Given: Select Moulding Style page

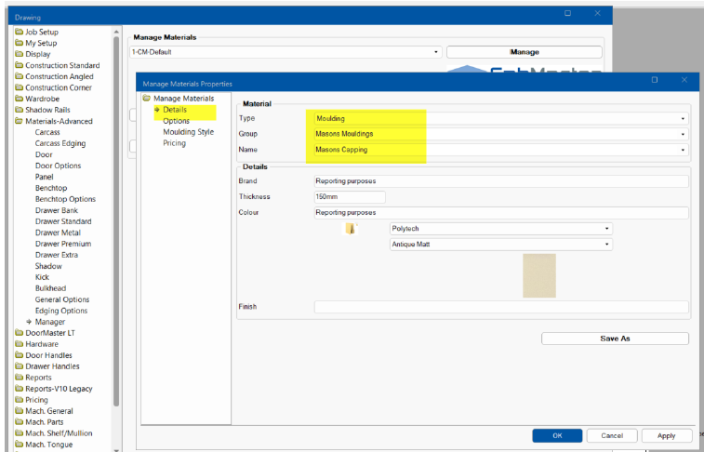Looking at the screenshot, I should (x=188, y=132).
